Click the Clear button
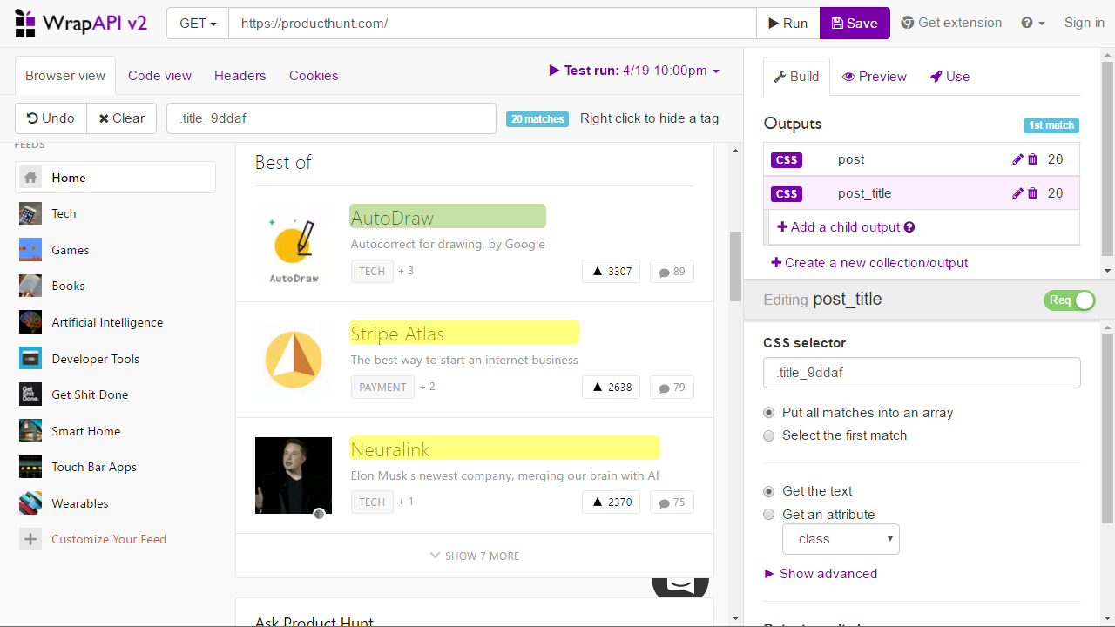 pos(121,118)
